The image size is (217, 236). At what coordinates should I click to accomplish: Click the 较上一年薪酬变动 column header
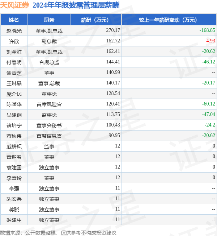point(169,20)
